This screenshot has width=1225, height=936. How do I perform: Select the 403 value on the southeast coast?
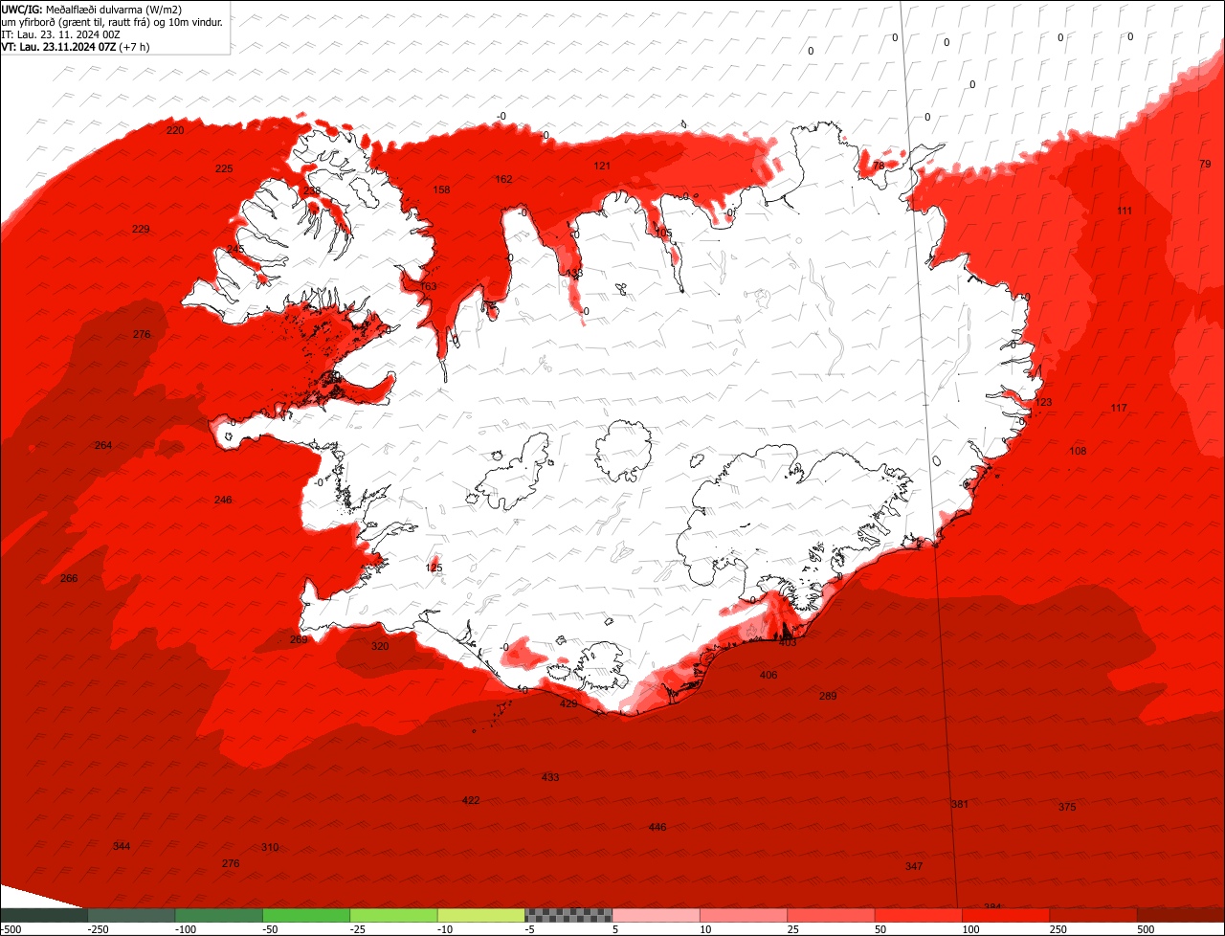coord(787,642)
